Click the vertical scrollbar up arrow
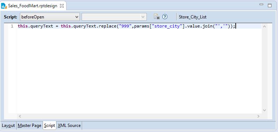The height and width of the screenshot is (132, 278). click(264, 27)
